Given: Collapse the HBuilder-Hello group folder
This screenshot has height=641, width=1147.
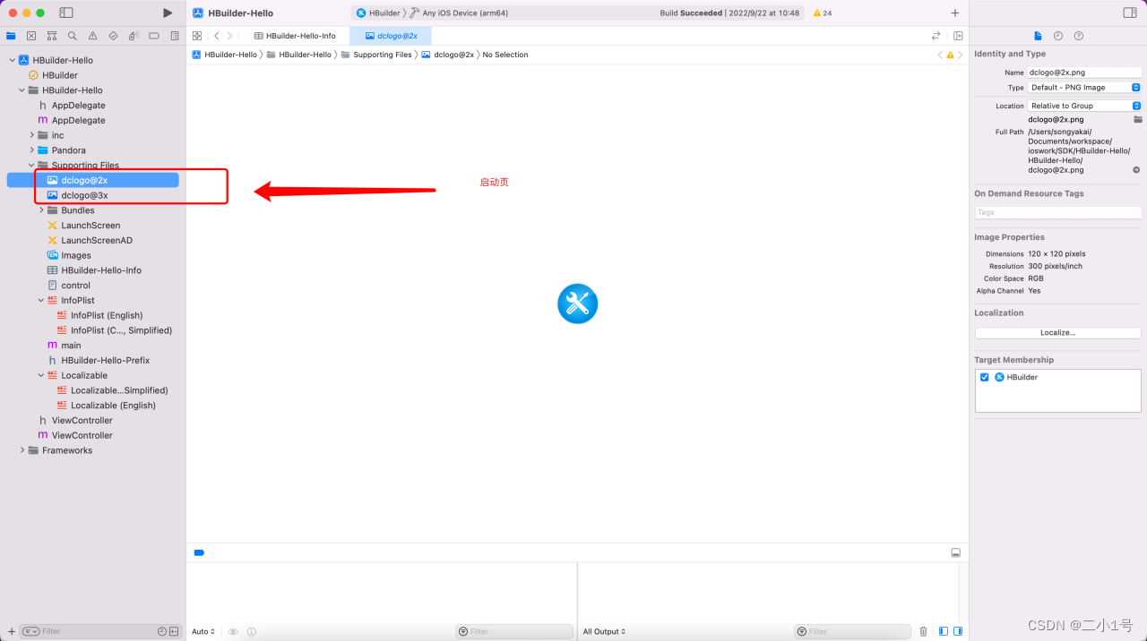Looking at the screenshot, I should point(22,90).
